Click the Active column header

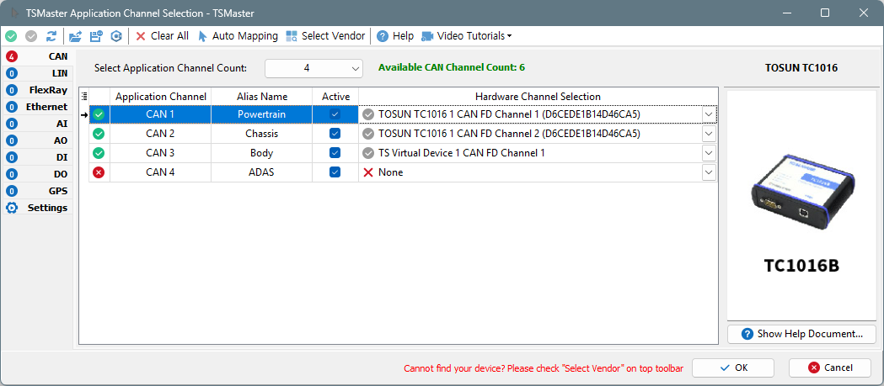335,97
